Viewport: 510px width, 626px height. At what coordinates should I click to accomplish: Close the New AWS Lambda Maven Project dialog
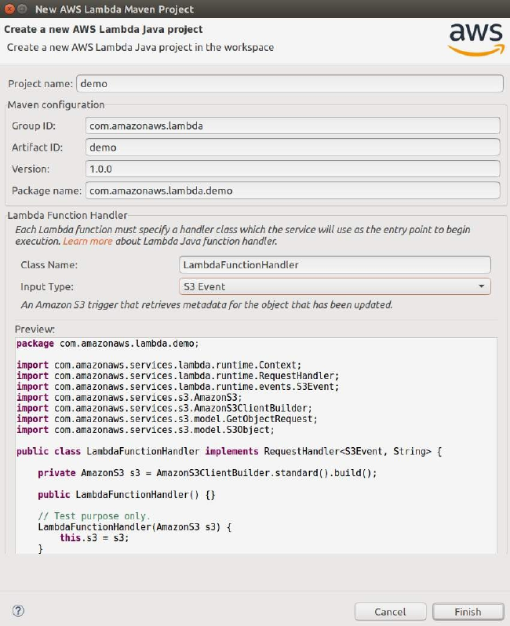9,9
